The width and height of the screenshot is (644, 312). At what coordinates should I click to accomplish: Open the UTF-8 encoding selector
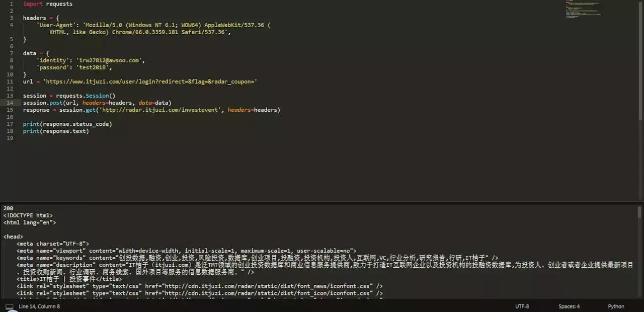coord(522,306)
